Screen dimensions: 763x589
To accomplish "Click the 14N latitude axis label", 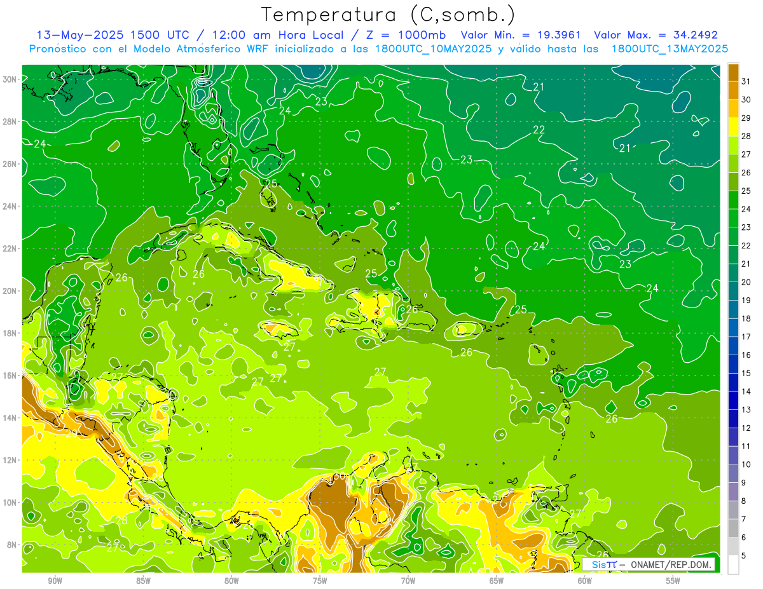I will pos(10,417).
